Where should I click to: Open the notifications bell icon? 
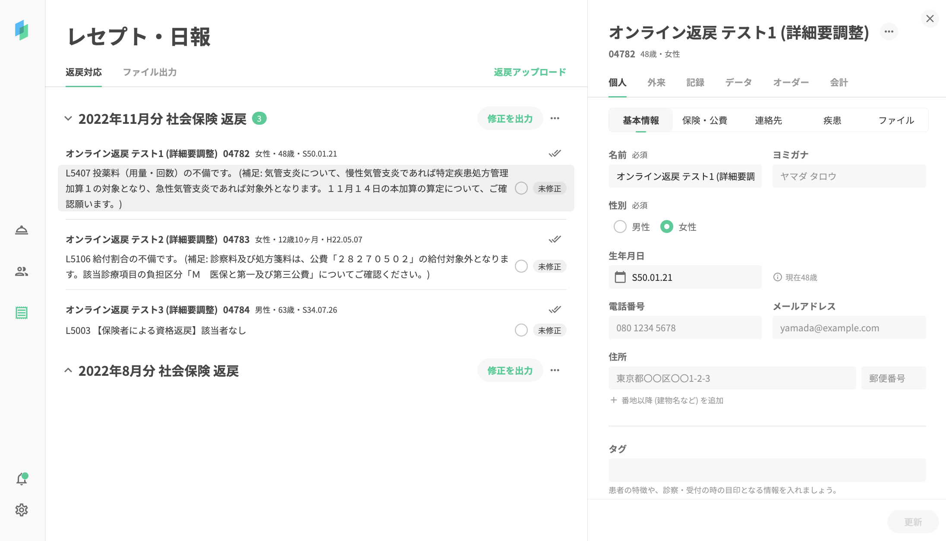click(x=22, y=479)
